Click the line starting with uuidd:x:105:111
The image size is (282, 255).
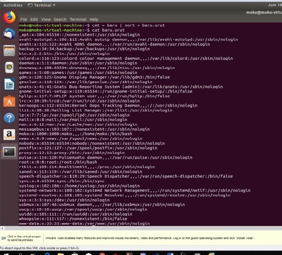pos(76,214)
